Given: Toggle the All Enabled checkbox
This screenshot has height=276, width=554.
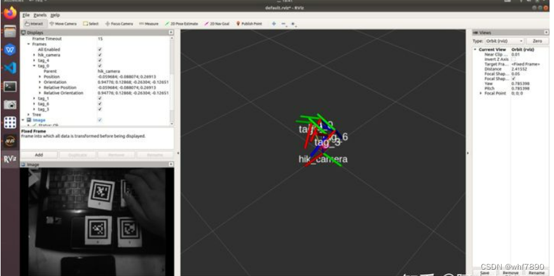Looking at the screenshot, I should tap(100, 50).
